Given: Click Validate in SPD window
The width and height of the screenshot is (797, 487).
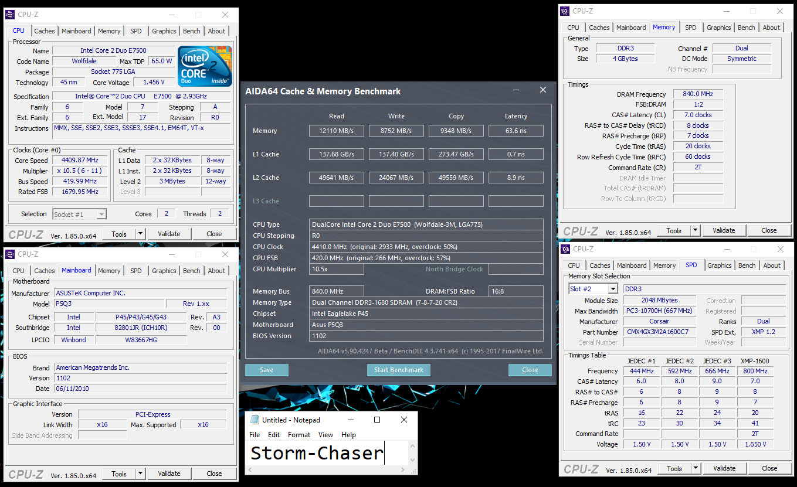Looking at the screenshot, I should coord(724,468).
